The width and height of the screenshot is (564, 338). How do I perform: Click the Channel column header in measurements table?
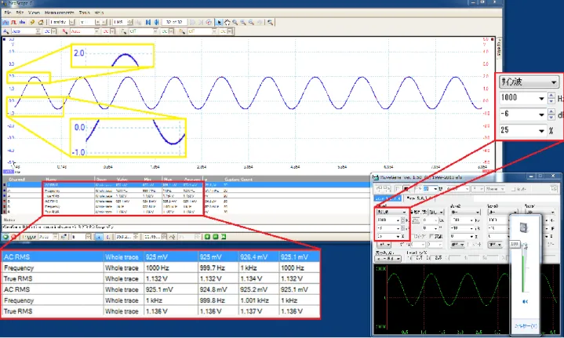click(x=16, y=179)
